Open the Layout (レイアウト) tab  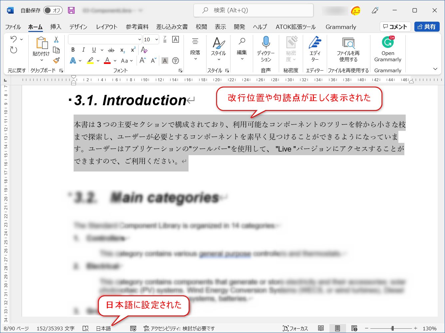[107, 27]
